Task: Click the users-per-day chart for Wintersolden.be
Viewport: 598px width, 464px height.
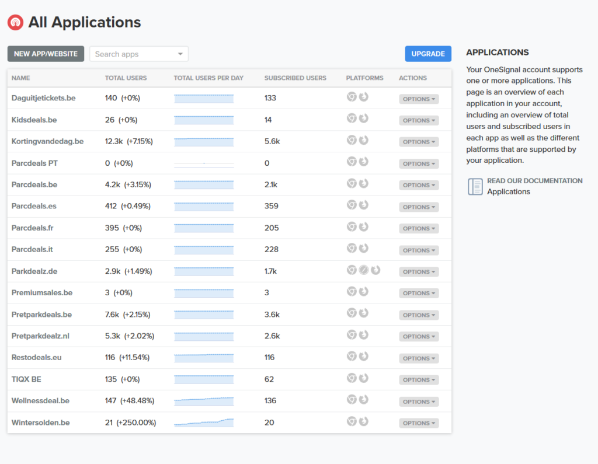Action: click(x=204, y=423)
